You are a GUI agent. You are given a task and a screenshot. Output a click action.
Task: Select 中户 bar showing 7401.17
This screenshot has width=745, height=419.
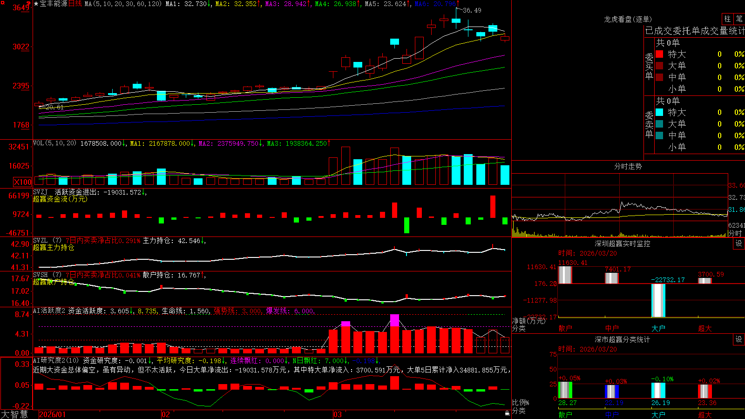tap(612, 278)
